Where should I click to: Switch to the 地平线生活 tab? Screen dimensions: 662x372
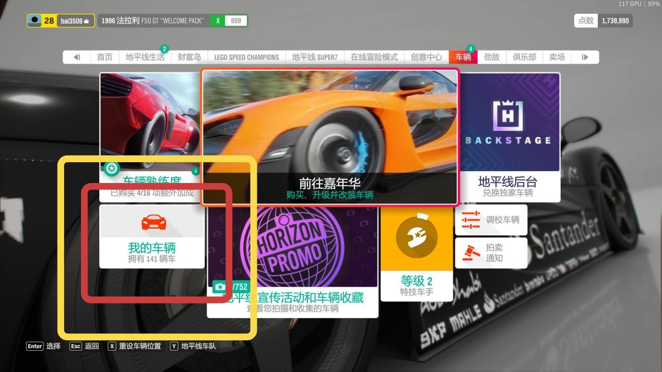point(145,57)
